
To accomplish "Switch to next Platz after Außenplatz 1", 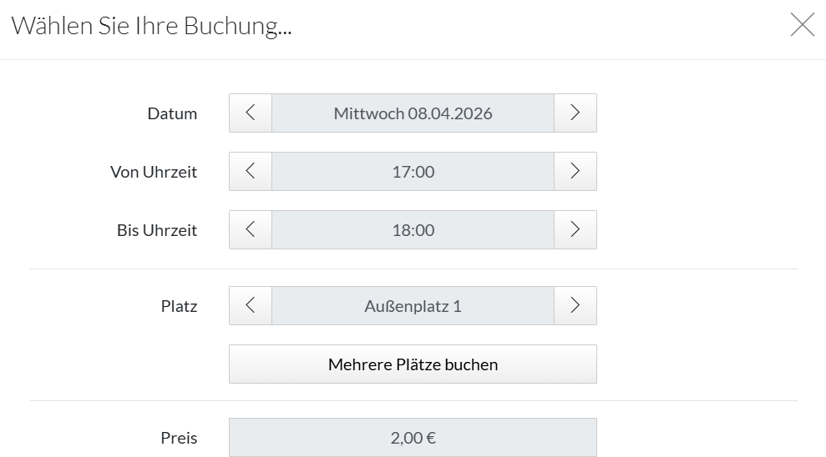I will click(x=575, y=306).
